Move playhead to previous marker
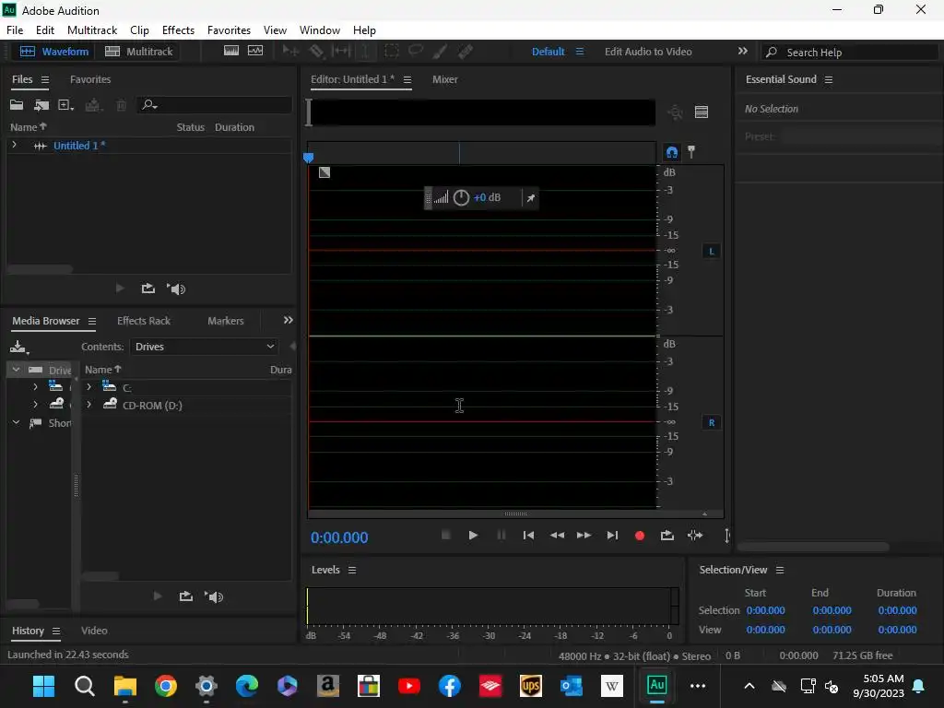This screenshot has height=708, width=944. click(x=528, y=536)
